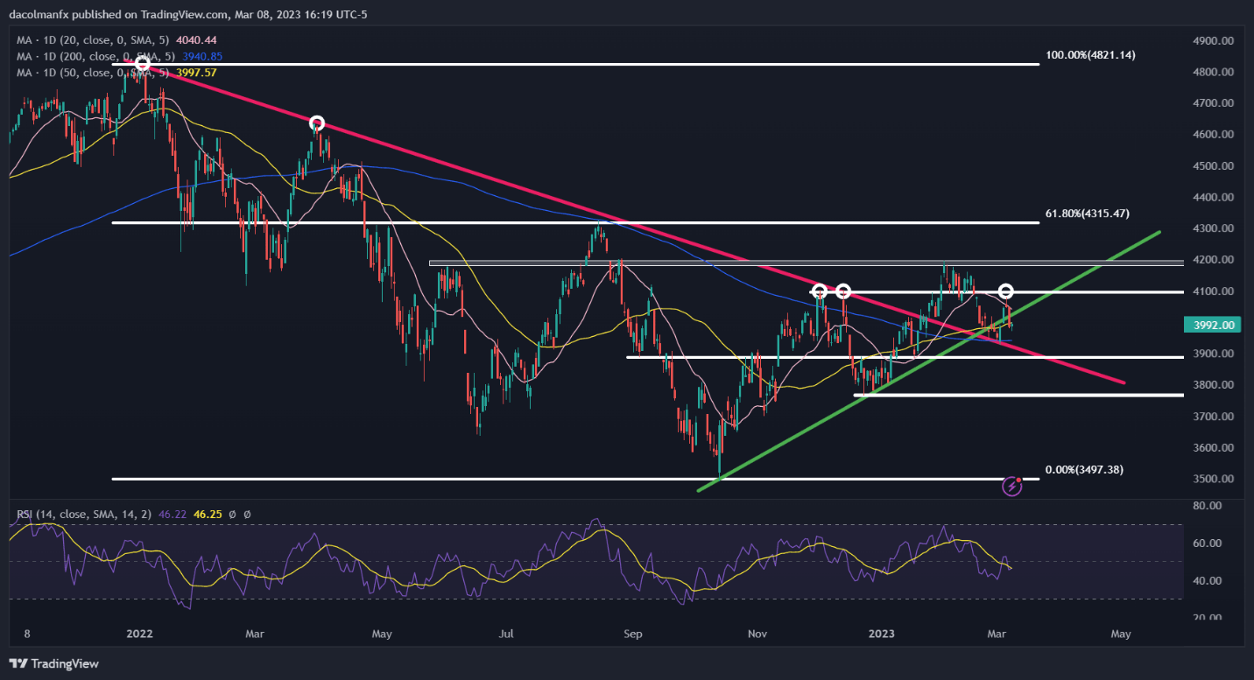This screenshot has height=680, width=1254.
Task: Click the 3900.00 price axis label
Action: [1214, 354]
